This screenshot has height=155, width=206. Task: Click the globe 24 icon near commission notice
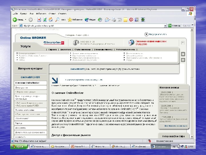point(131,42)
